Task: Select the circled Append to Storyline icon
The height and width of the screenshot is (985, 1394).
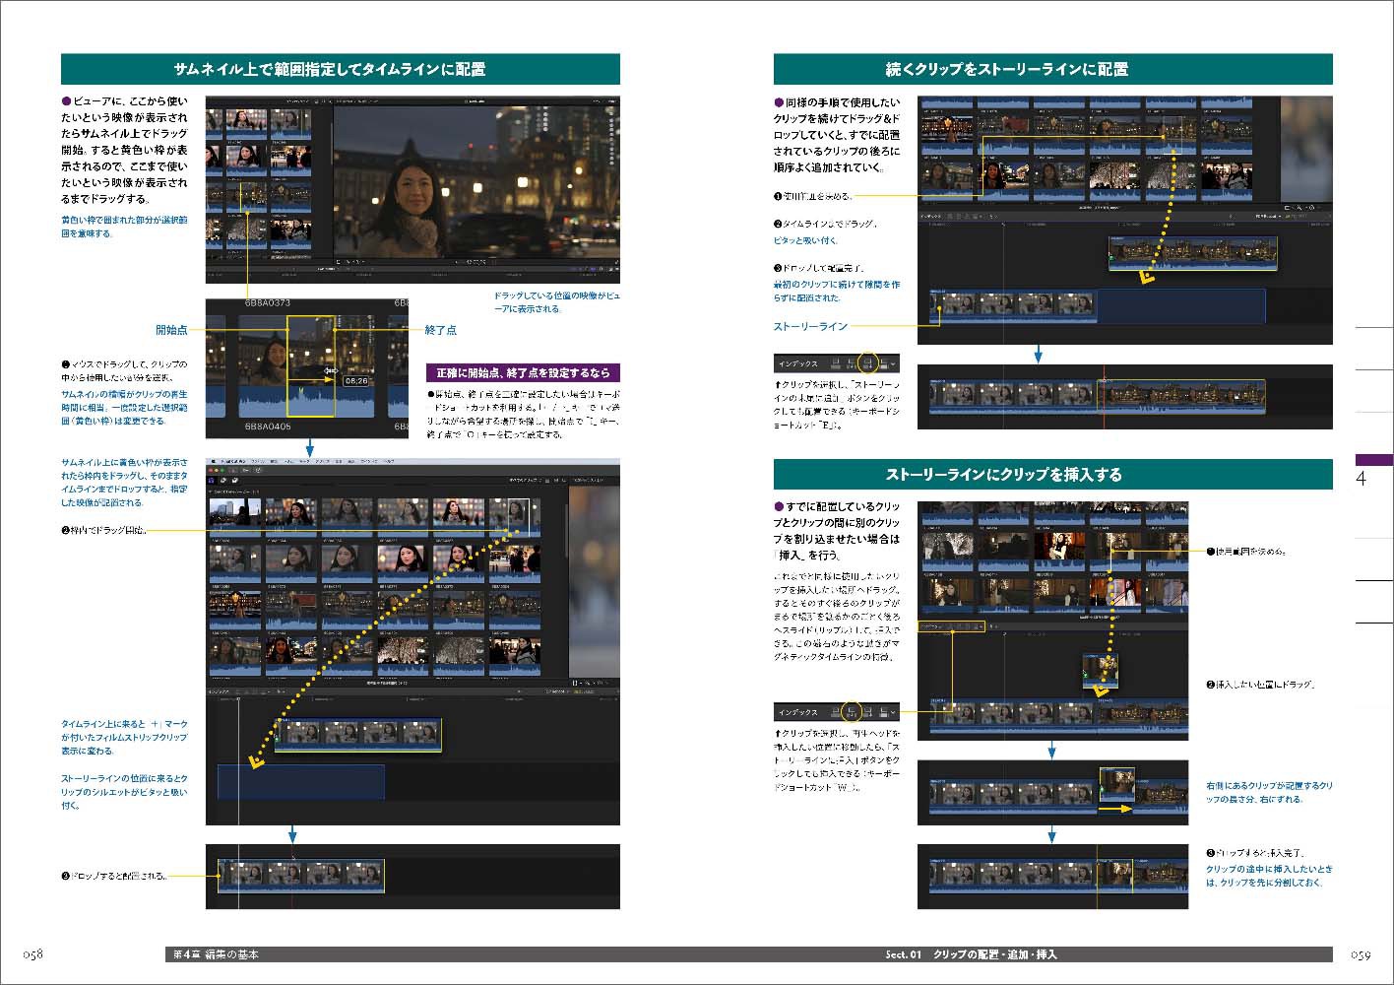Action: [868, 363]
